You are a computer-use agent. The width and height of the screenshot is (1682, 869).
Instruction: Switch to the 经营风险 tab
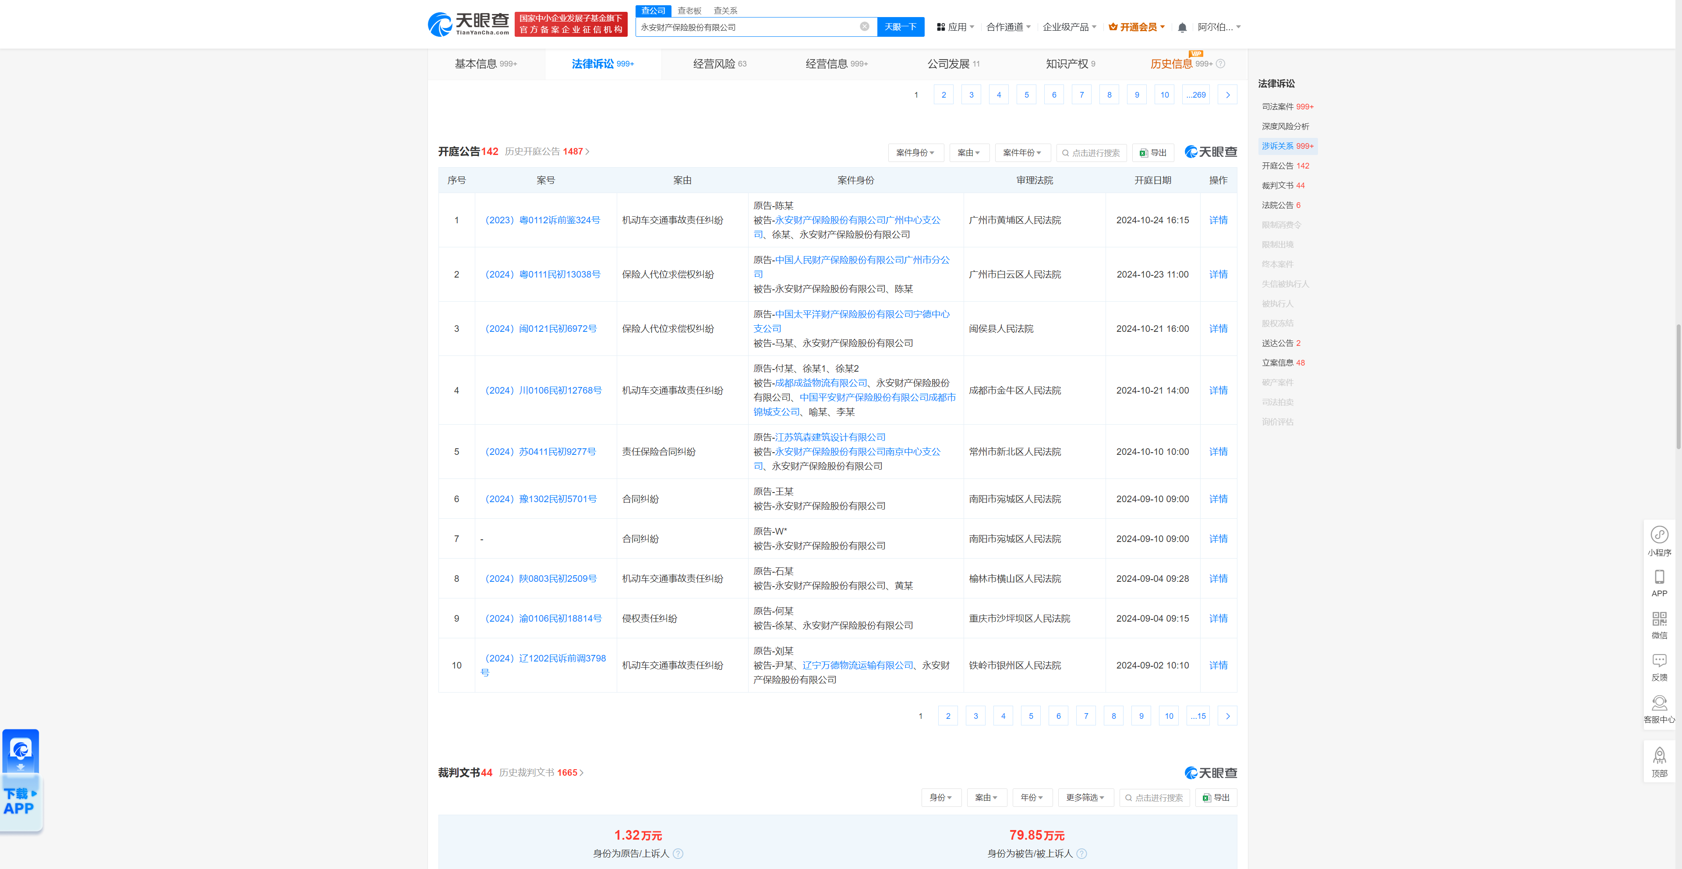tap(720, 64)
